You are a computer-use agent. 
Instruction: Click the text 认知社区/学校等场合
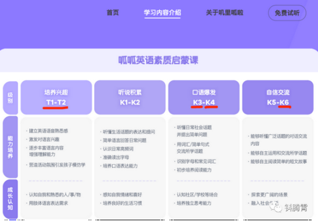(x=197, y=195)
